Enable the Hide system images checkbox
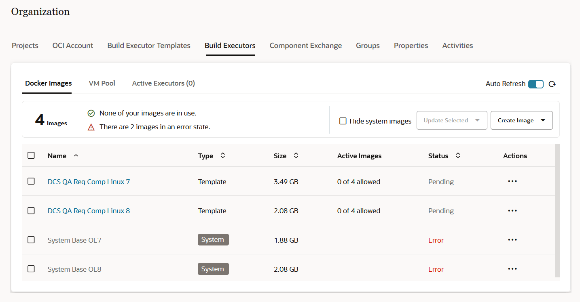 coord(343,121)
